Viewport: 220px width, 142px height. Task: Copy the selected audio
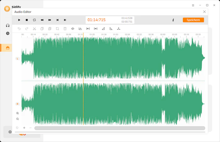[x=42, y=29]
